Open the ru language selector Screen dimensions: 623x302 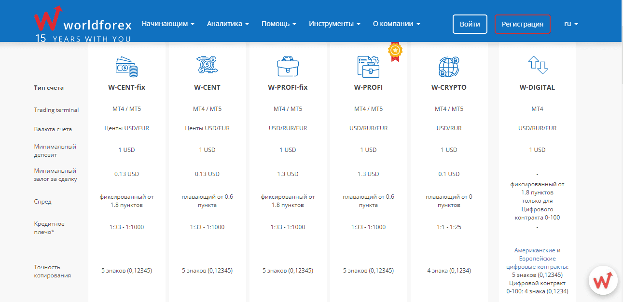point(570,23)
